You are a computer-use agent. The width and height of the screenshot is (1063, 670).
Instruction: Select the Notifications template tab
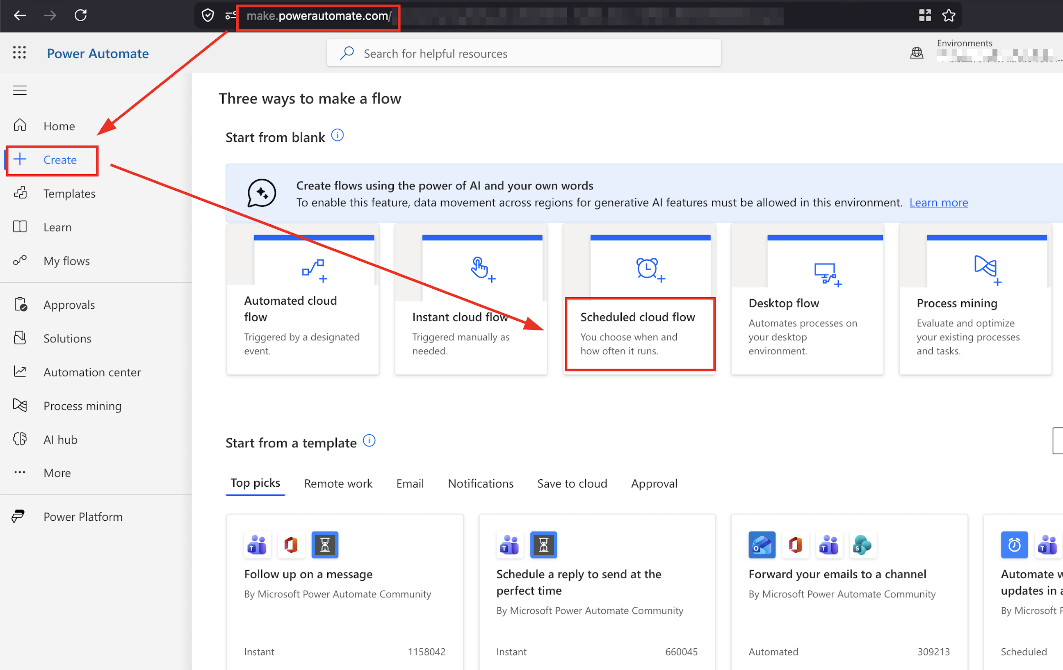480,483
